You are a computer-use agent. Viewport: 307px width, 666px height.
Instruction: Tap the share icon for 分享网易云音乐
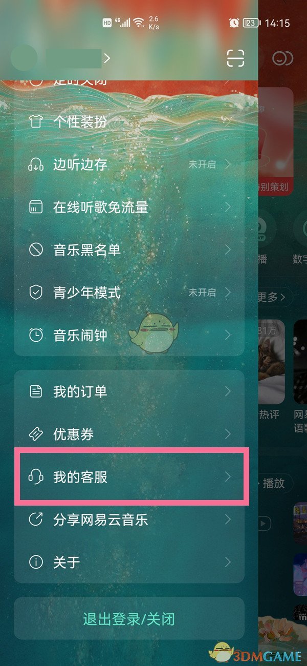tap(36, 519)
